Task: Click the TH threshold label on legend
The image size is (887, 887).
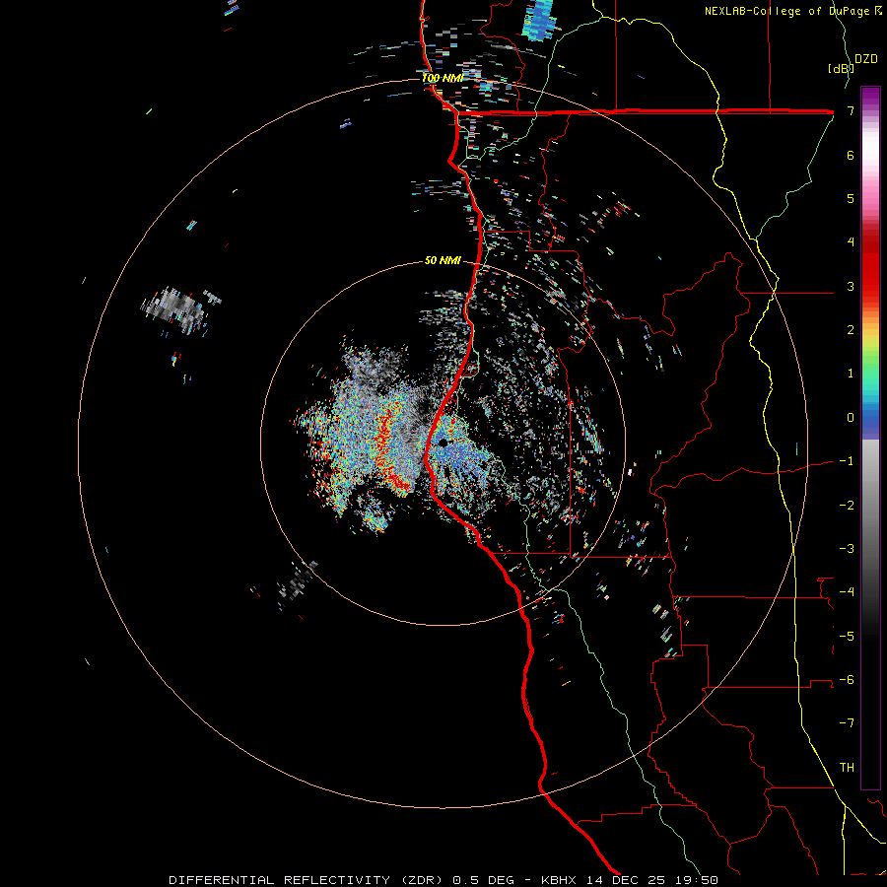Action: click(x=847, y=767)
